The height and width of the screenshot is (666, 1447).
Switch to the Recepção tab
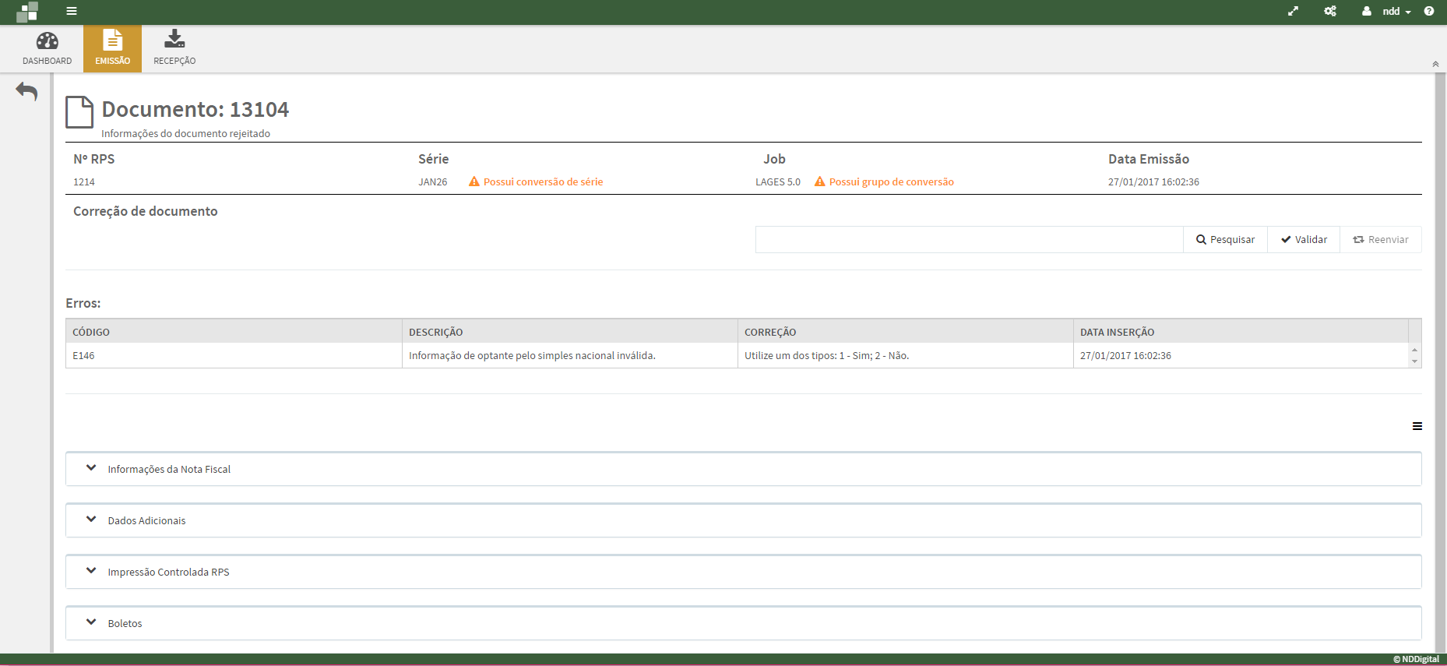click(174, 48)
